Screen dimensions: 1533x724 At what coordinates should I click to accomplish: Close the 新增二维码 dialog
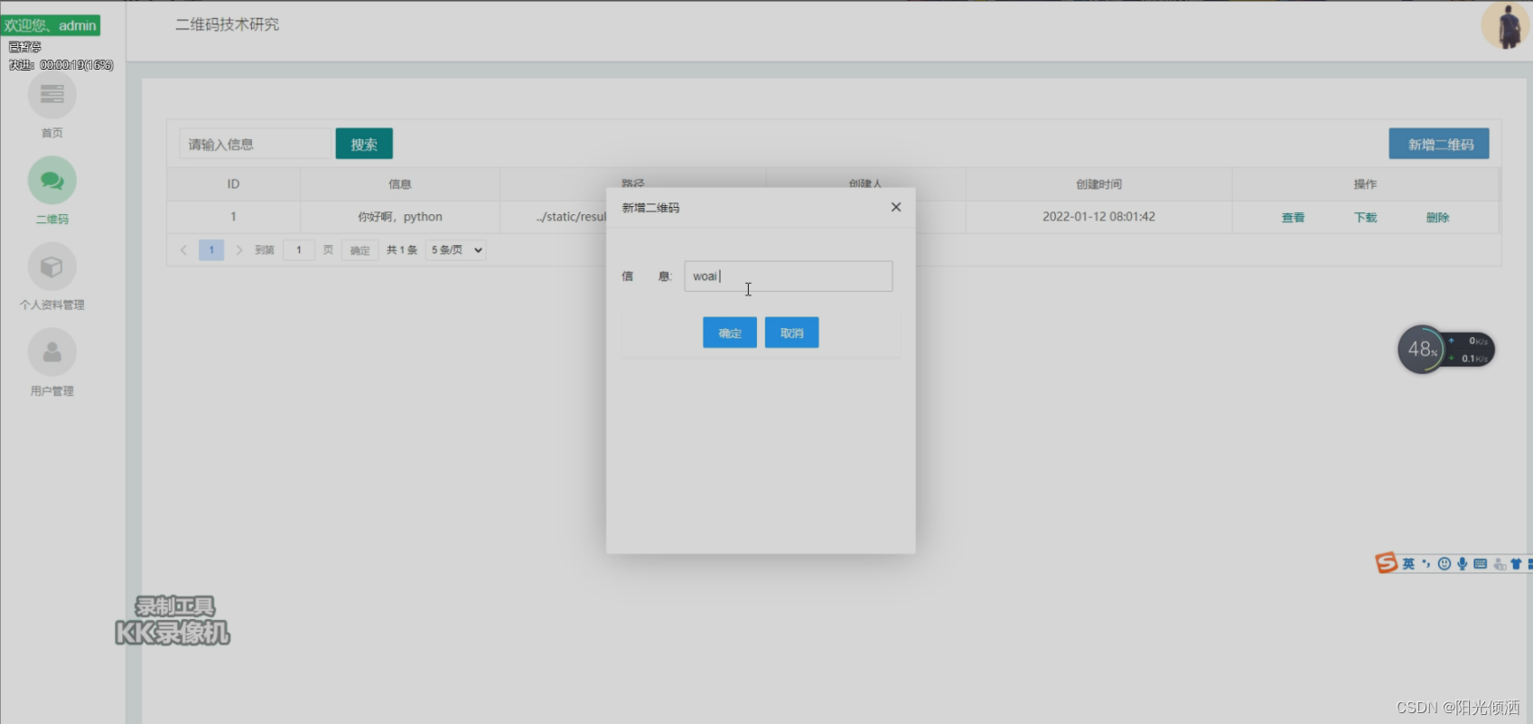(896, 207)
